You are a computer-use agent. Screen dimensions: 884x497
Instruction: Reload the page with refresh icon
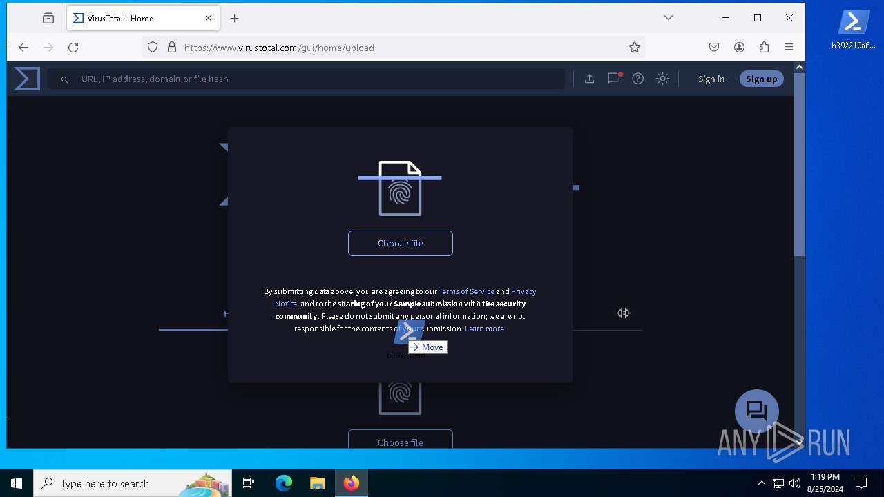[x=73, y=47]
